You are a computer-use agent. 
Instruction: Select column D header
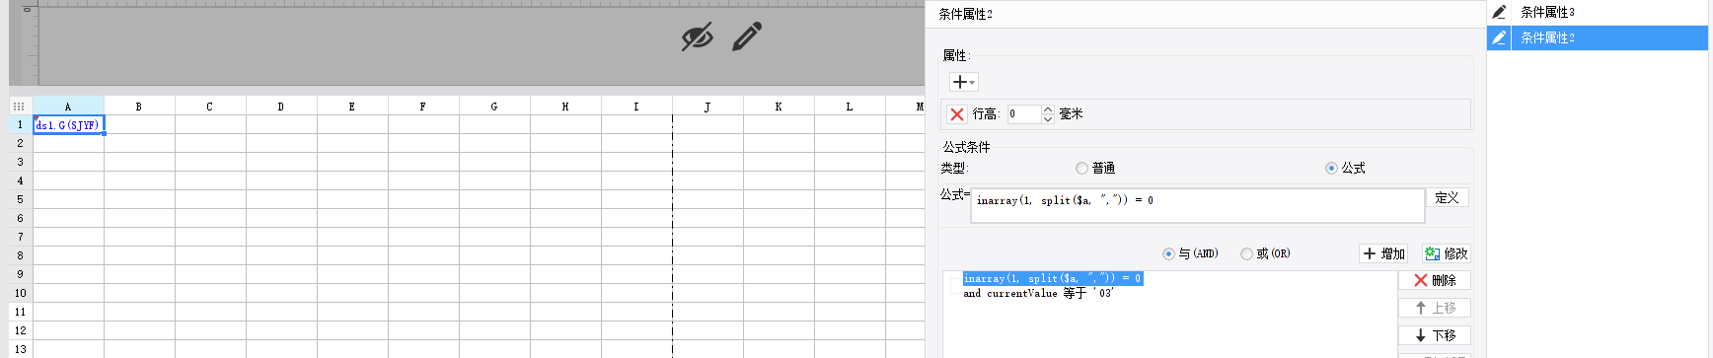281,107
